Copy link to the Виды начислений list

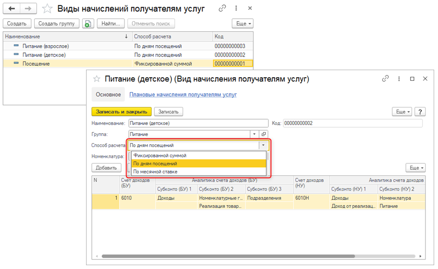click(x=222, y=9)
